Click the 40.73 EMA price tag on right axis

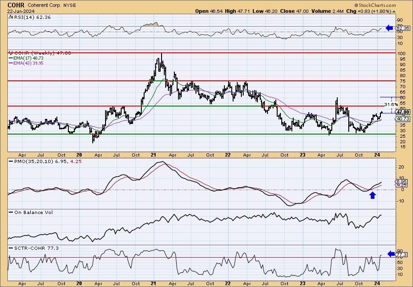point(403,119)
